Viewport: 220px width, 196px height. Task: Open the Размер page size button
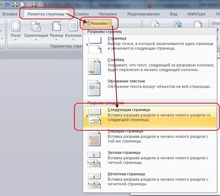[x=56, y=31]
